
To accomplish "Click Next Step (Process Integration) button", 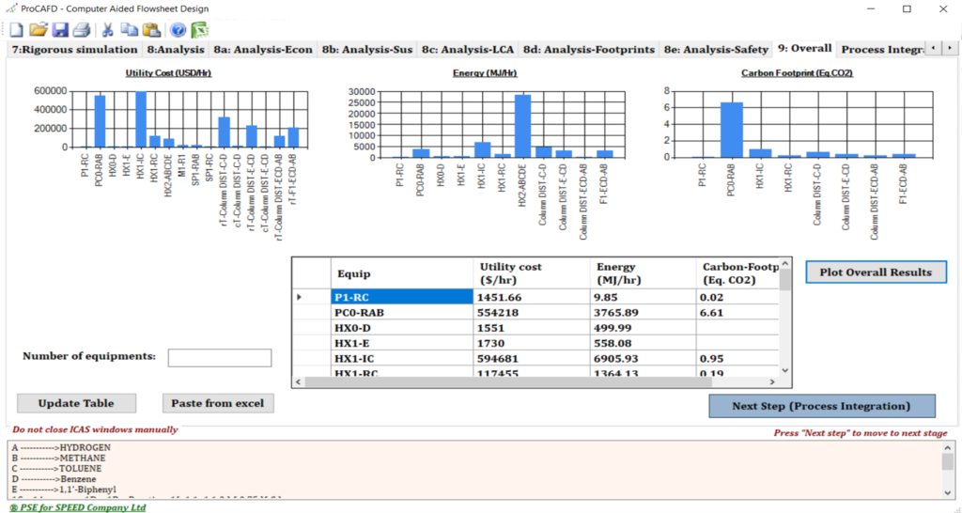I will [x=821, y=406].
